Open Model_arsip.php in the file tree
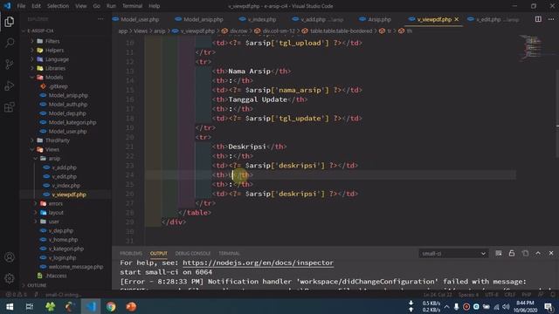 tap(68, 95)
